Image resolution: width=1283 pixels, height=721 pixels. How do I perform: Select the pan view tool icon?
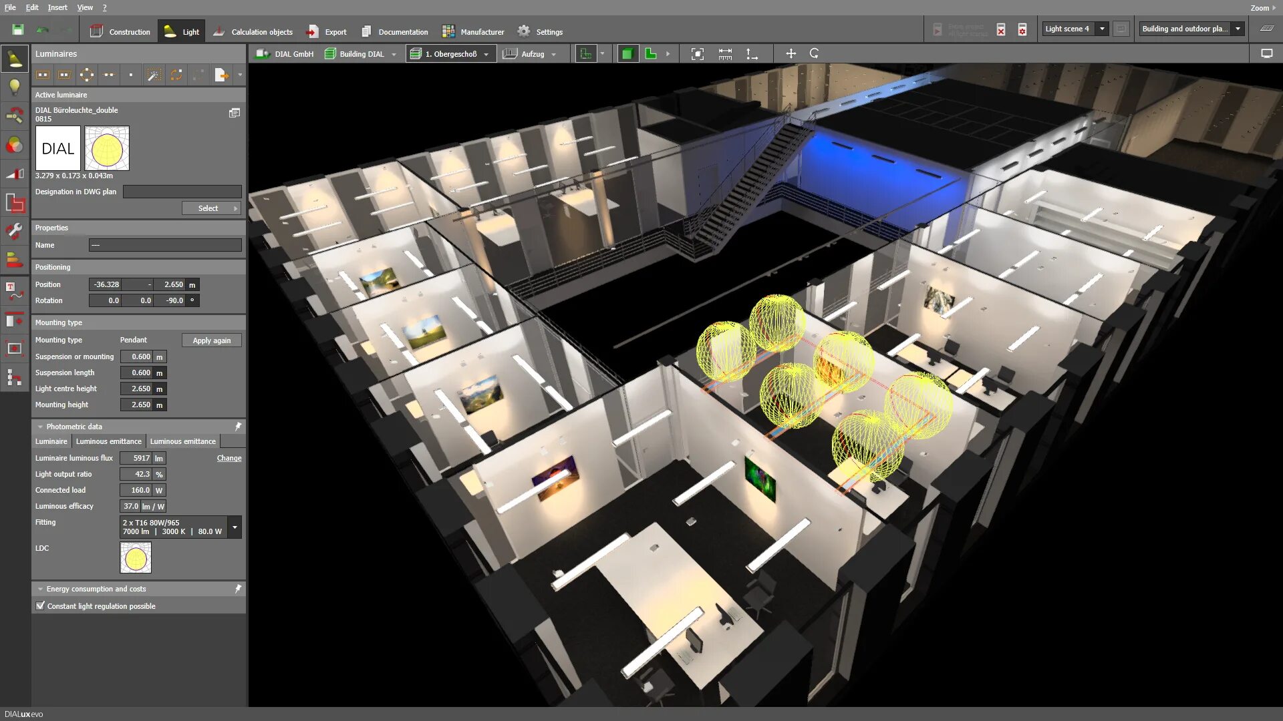click(x=789, y=53)
